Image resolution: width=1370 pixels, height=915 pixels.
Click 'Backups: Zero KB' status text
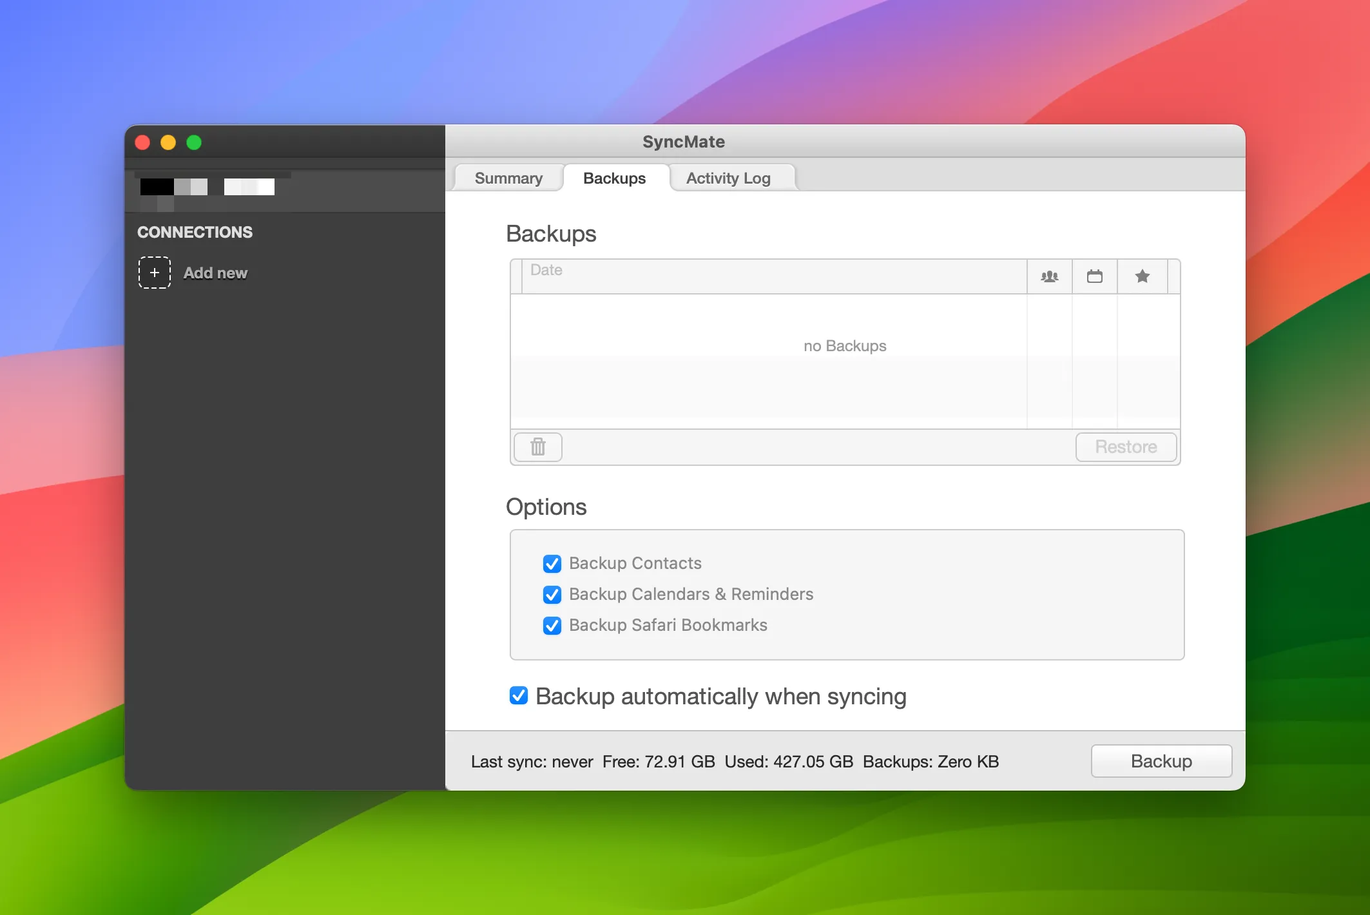coord(931,762)
